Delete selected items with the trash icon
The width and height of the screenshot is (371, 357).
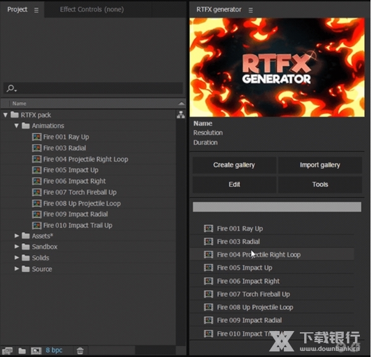pos(80,351)
